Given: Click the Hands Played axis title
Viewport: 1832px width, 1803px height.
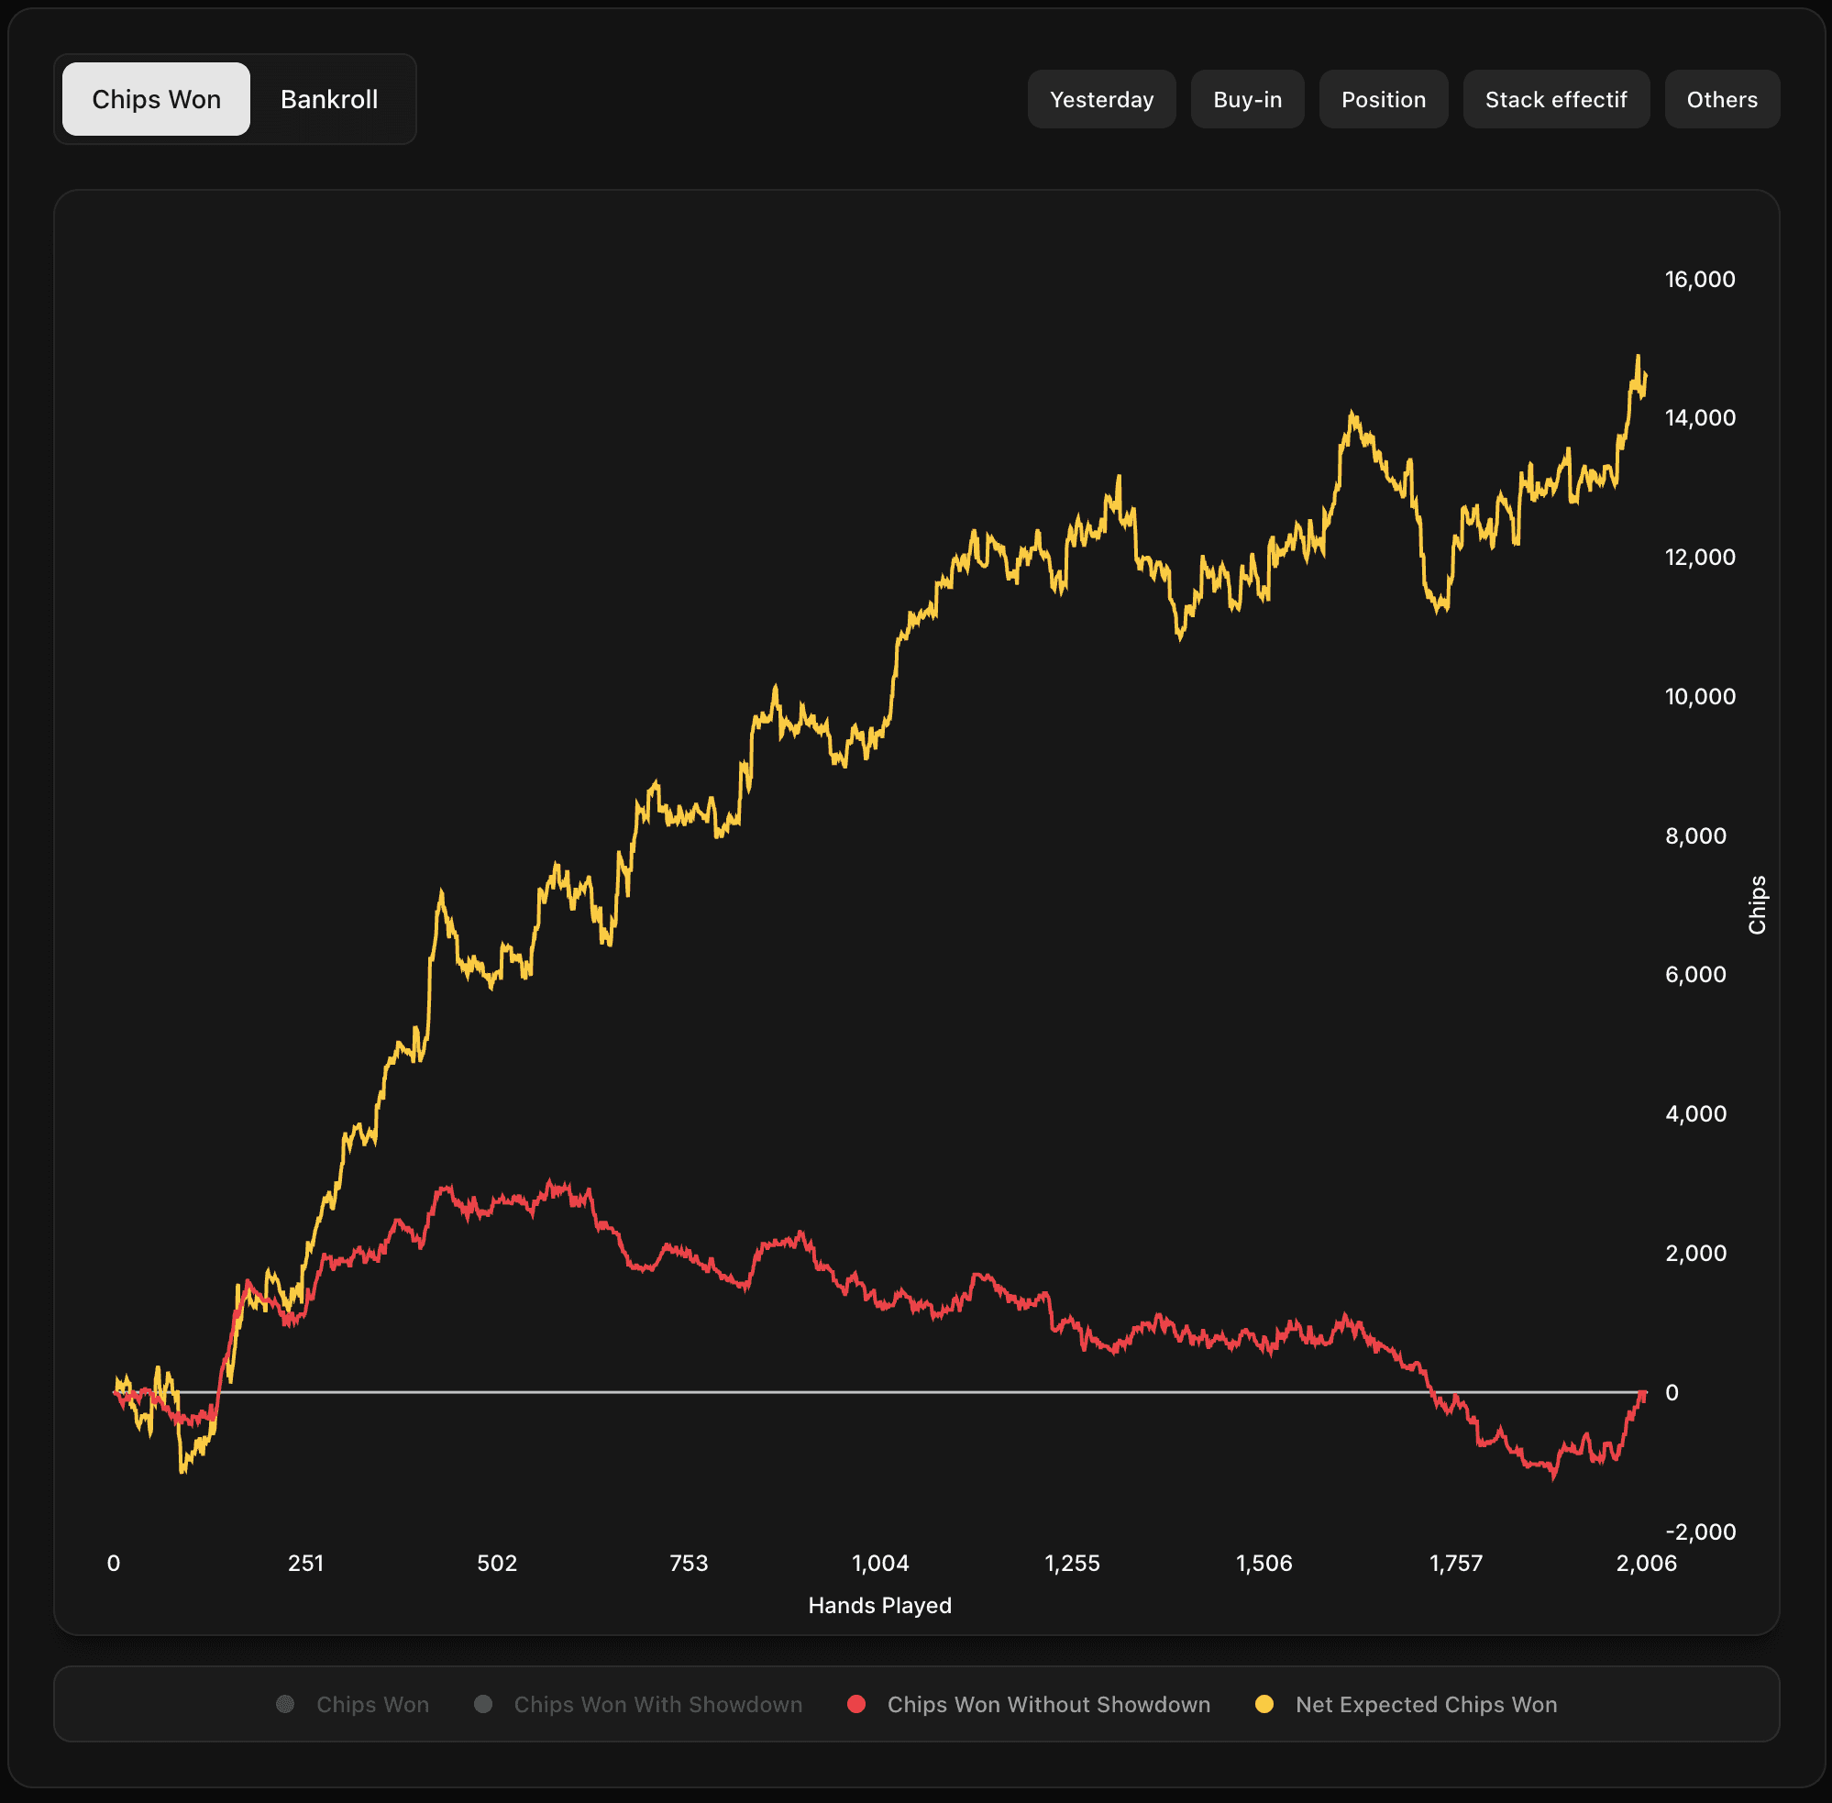Looking at the screenshot, I should point(879,1605).
